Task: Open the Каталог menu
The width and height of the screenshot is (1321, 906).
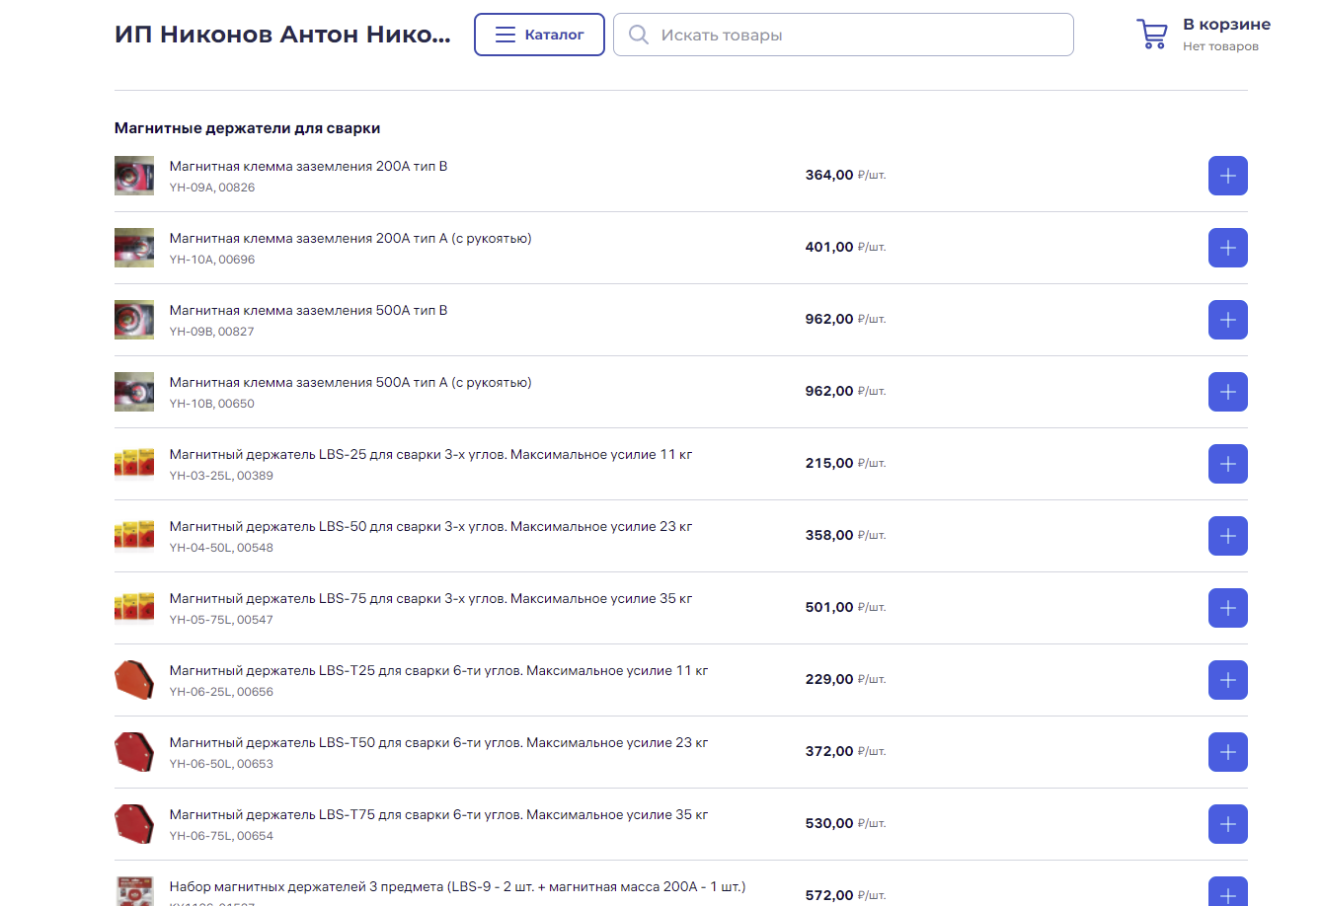Action: click(x=539, y=35)
